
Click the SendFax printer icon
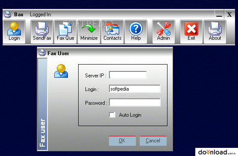point(42,29)
